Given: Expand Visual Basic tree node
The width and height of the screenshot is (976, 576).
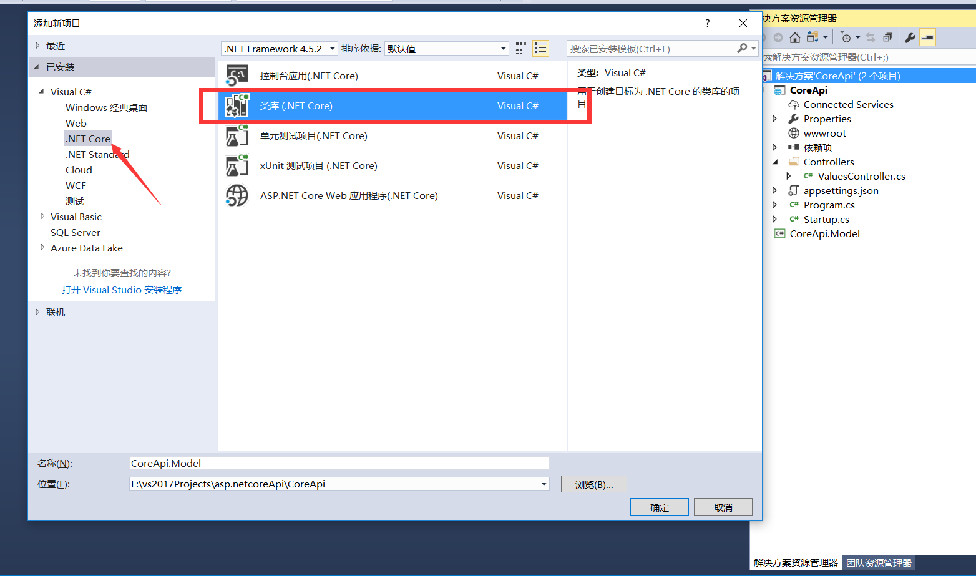Looking at the screenshot, I should coord(42,216).
